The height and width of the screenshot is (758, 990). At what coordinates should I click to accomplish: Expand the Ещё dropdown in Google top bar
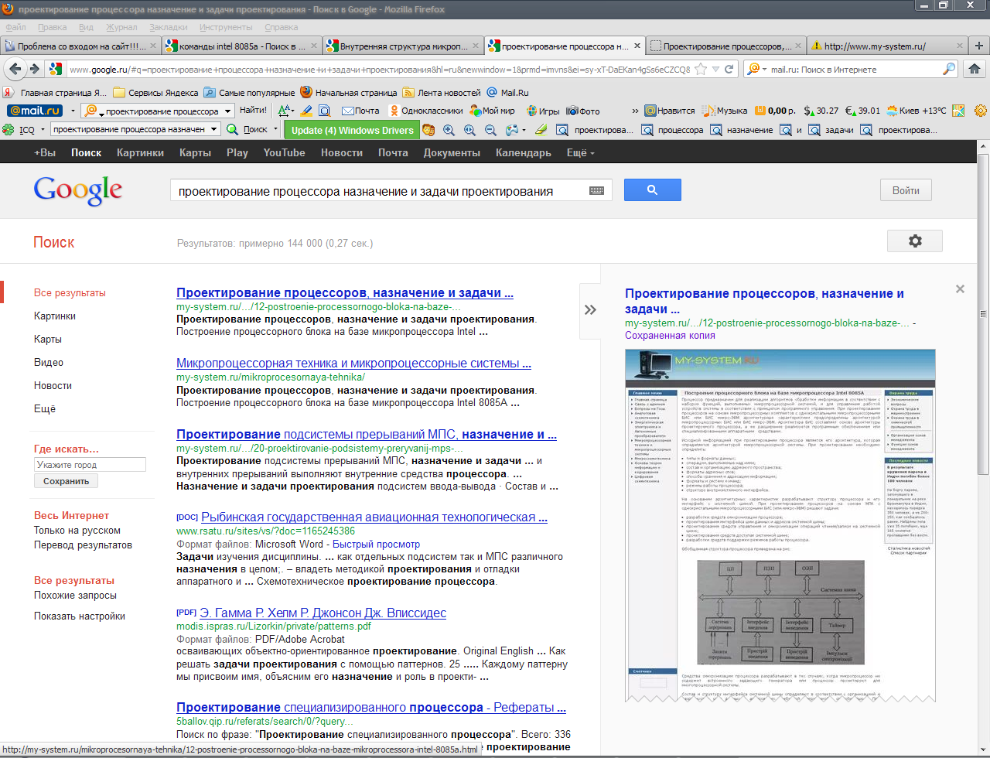580,153
